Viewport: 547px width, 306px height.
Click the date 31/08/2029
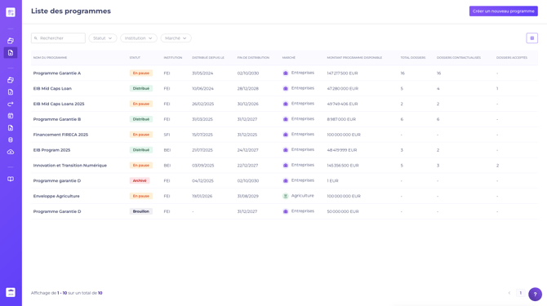(248, 196)
